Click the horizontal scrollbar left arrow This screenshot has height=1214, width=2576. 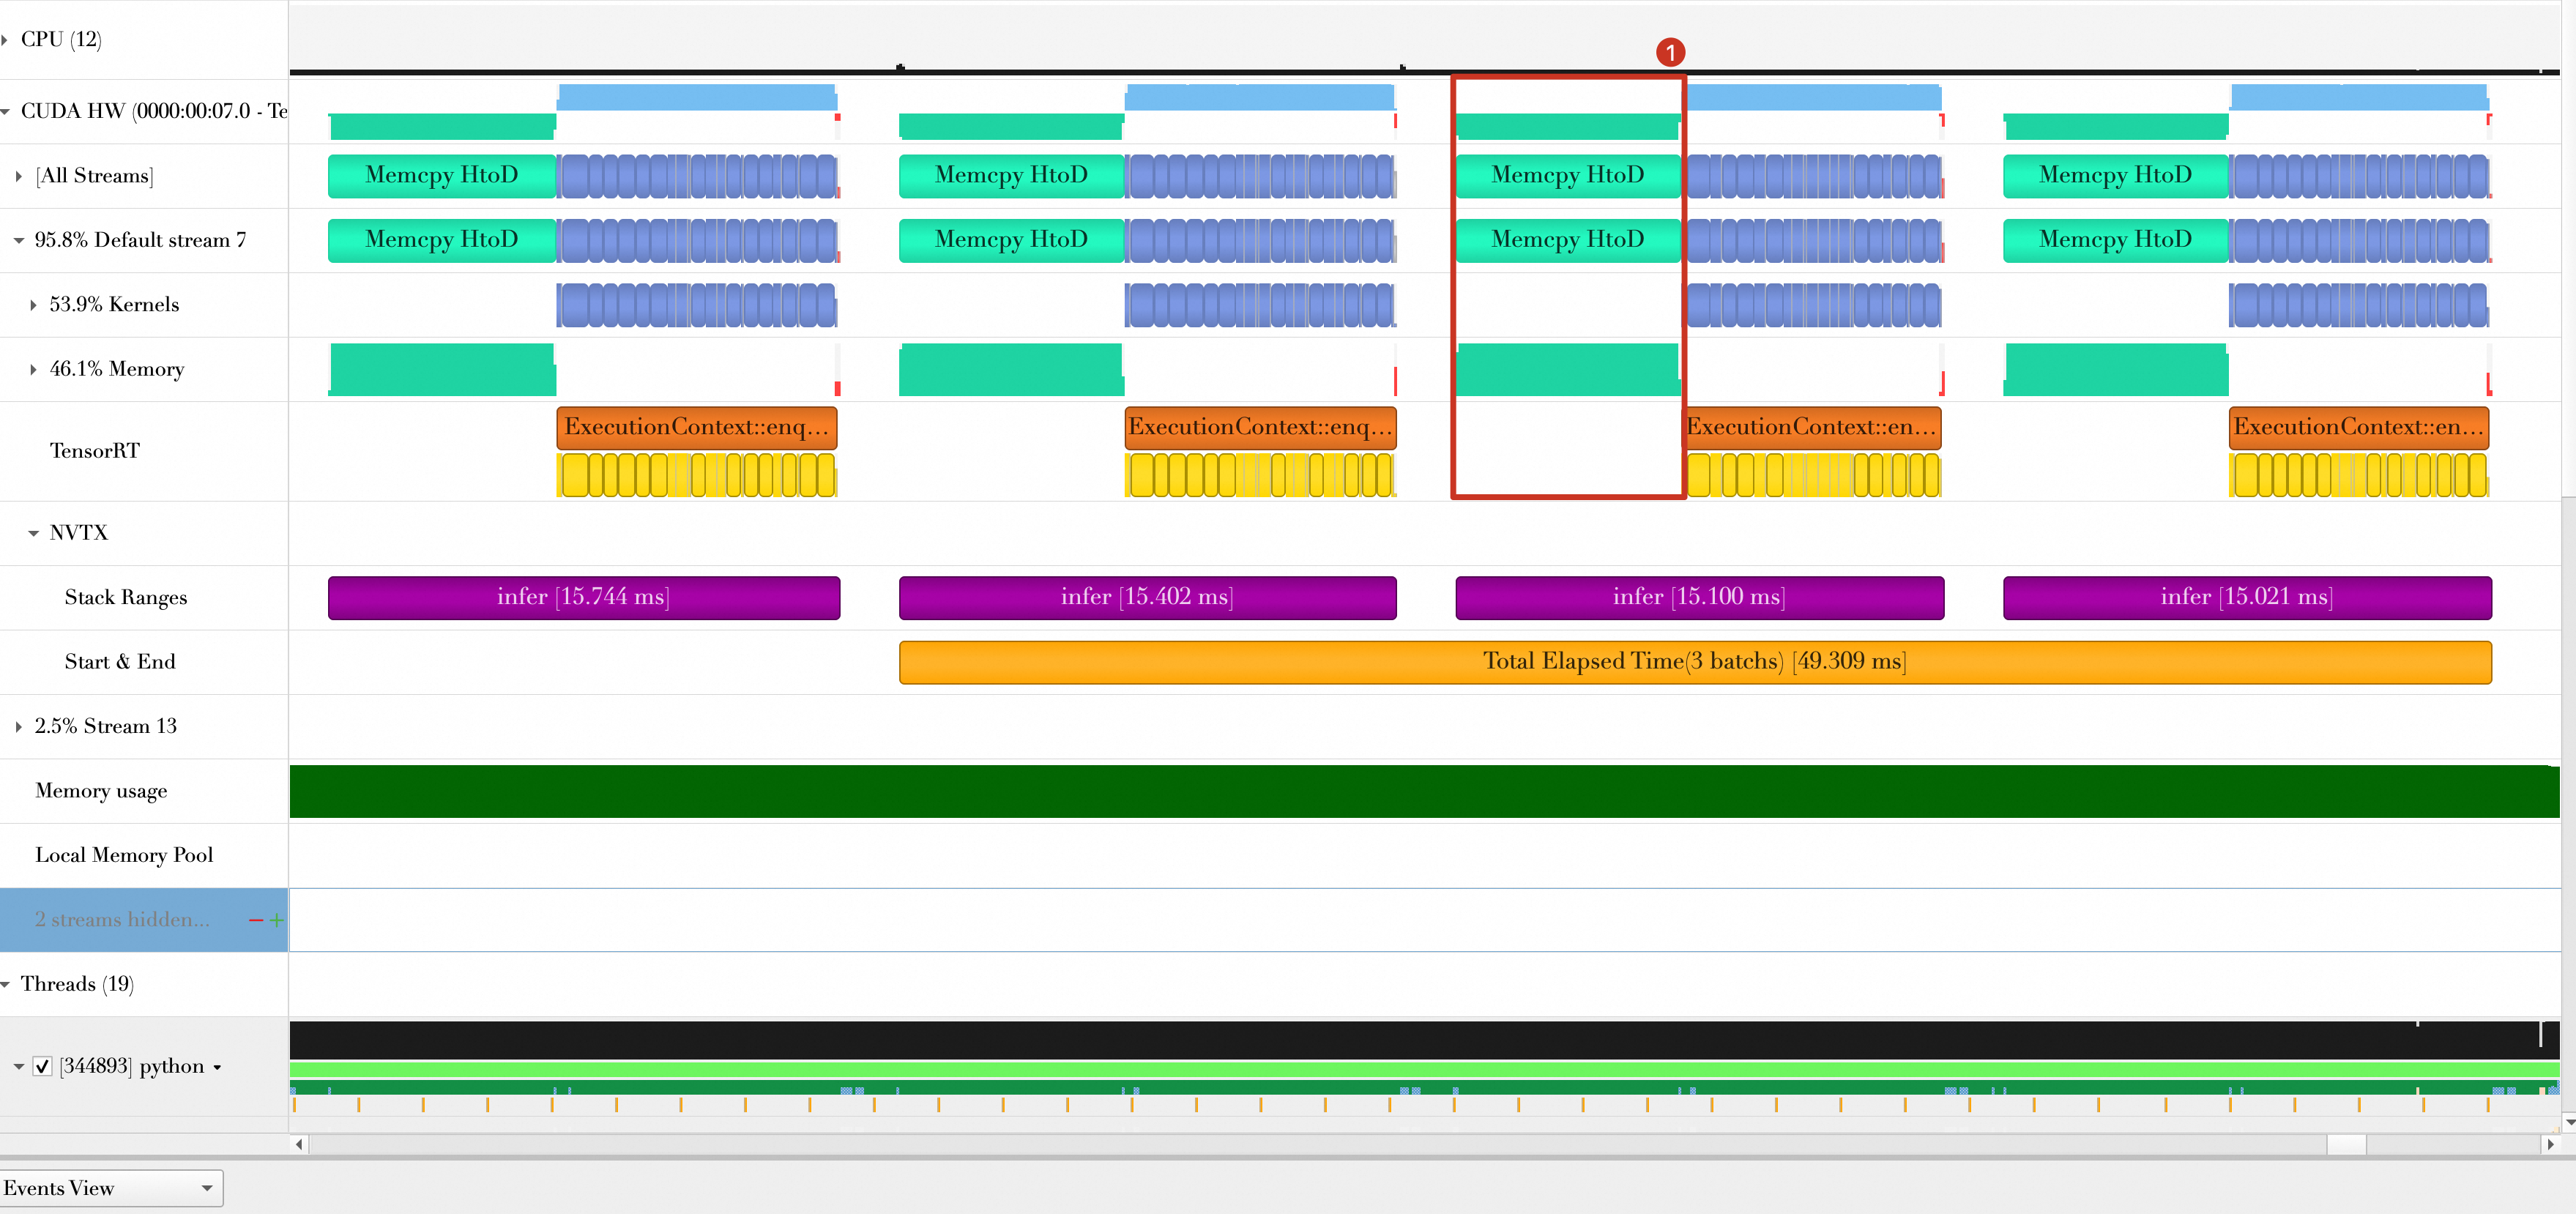(299, 1144)
